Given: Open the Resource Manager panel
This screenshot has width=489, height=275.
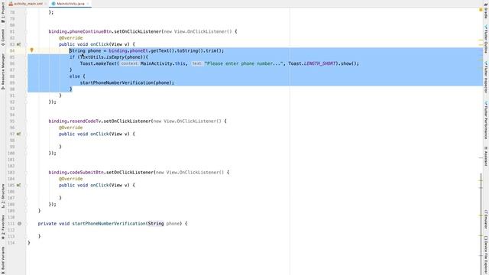Looking at the screenshot, I should 3,72.
